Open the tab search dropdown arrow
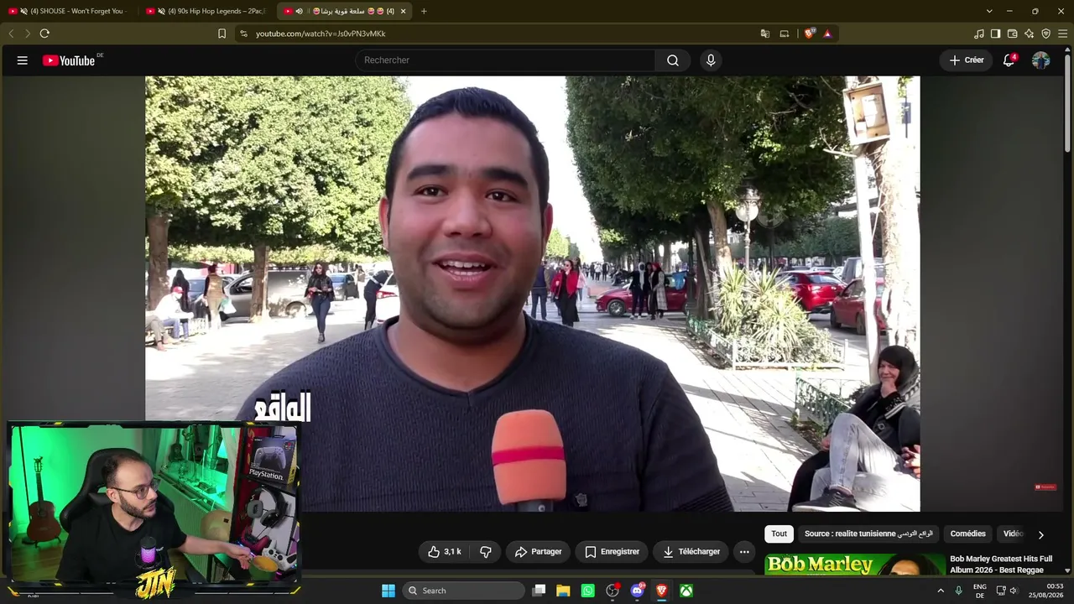The height and width of the screenshot is (604, 1074). (x=989, y=11)
